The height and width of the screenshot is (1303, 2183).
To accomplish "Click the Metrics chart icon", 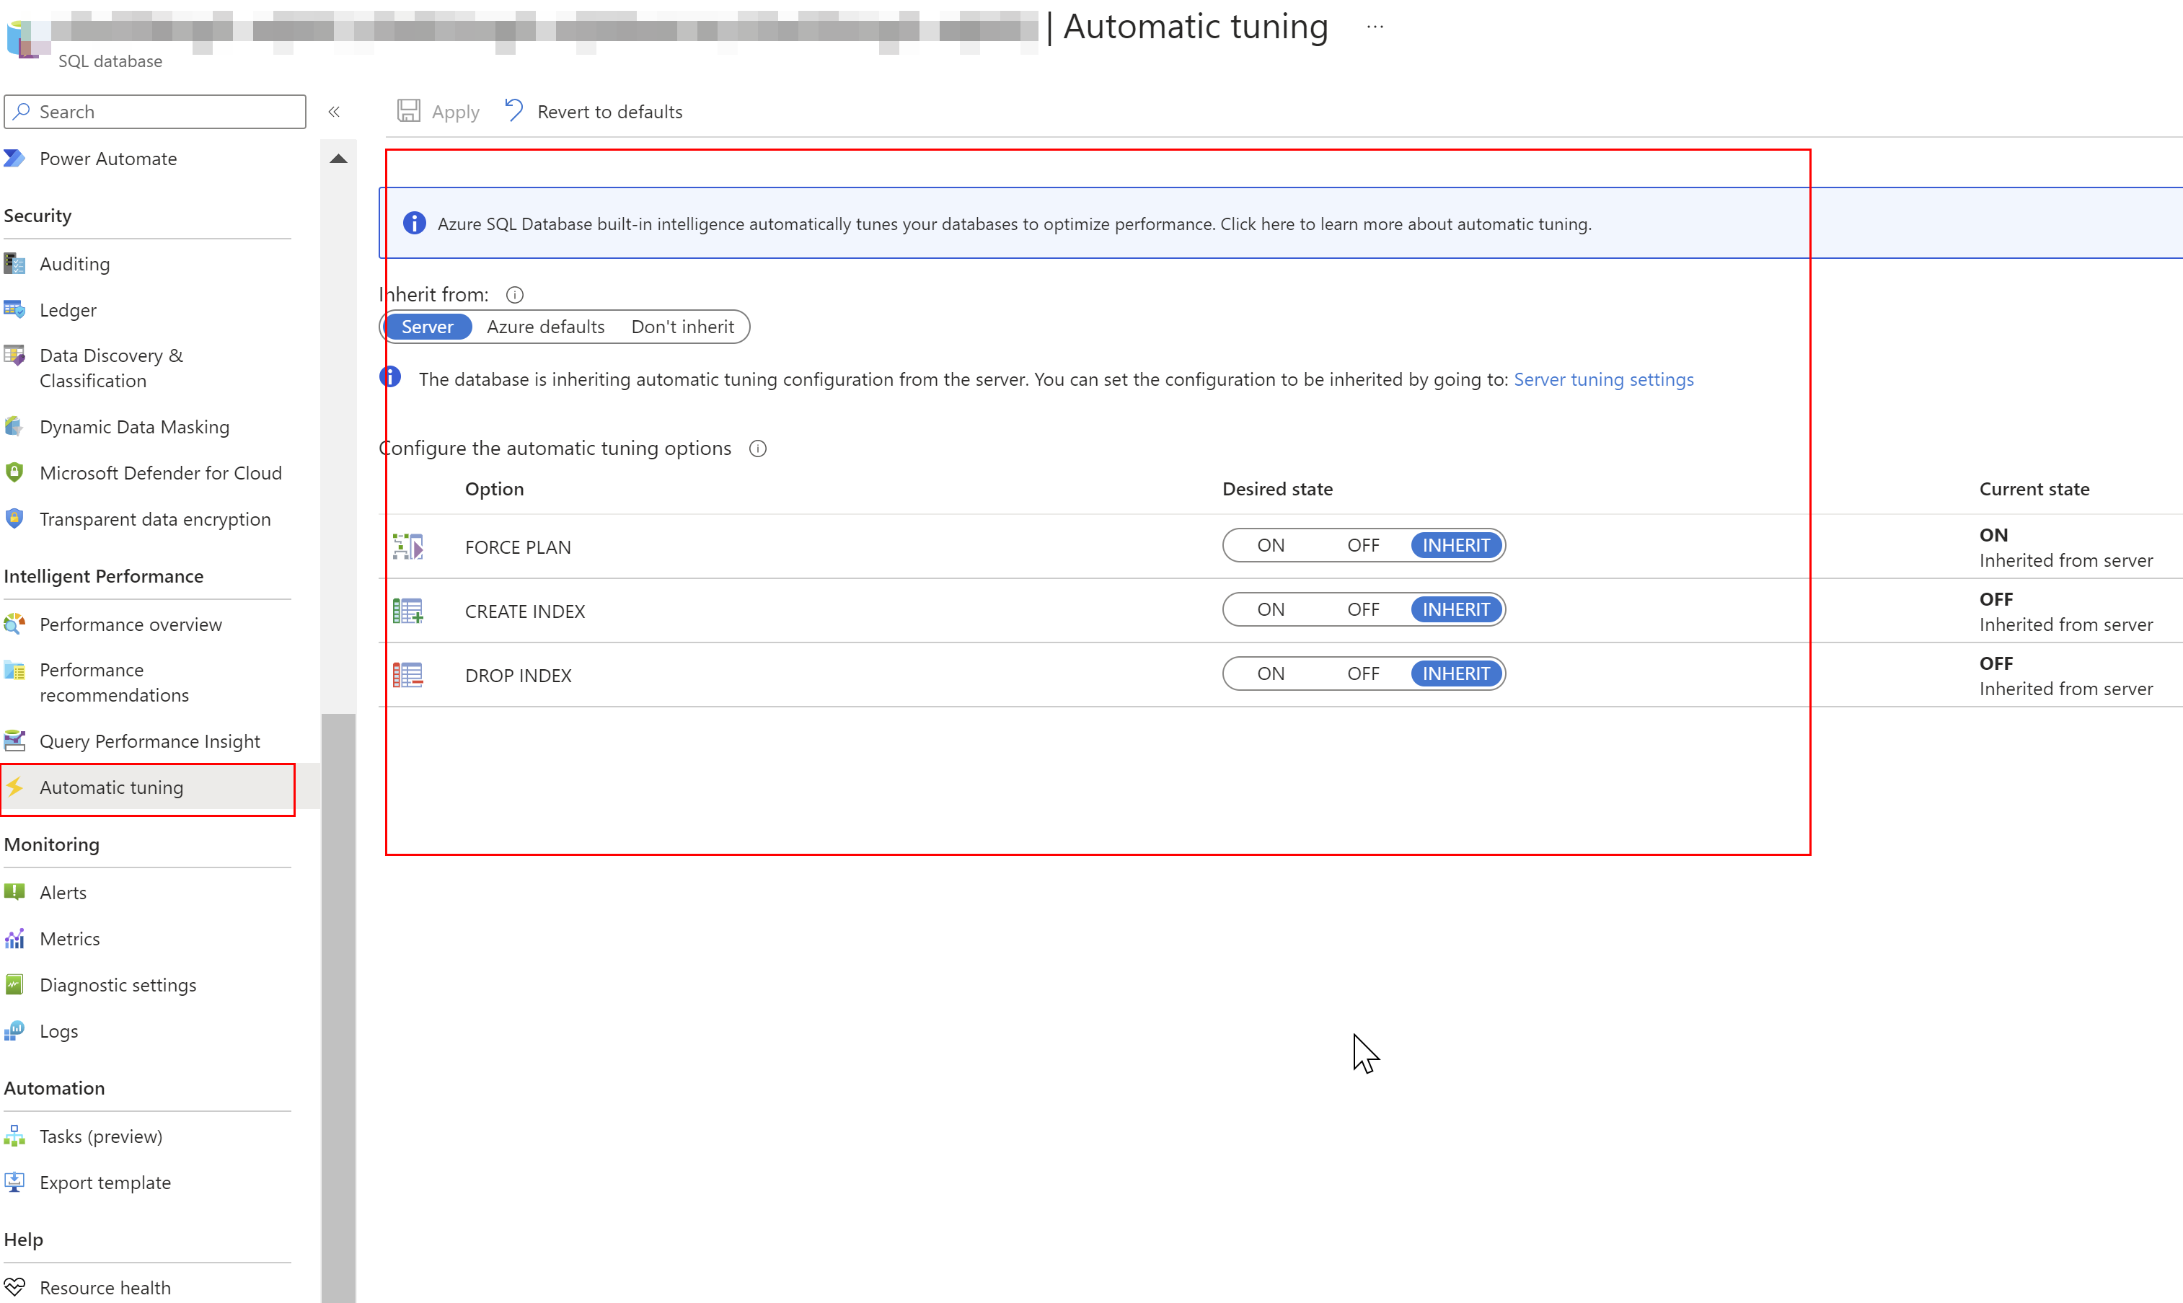I will [x=14, y=939].
